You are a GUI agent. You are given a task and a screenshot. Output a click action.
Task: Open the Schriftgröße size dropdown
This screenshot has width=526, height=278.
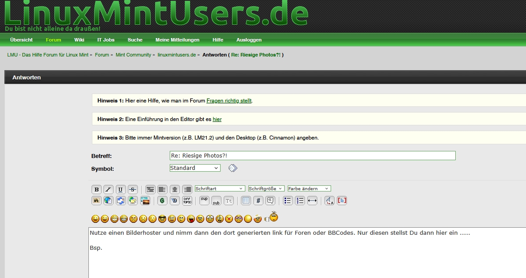tap(267, 188)
